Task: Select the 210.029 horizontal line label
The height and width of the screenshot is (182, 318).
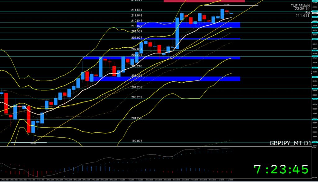Action: point(137,26)
